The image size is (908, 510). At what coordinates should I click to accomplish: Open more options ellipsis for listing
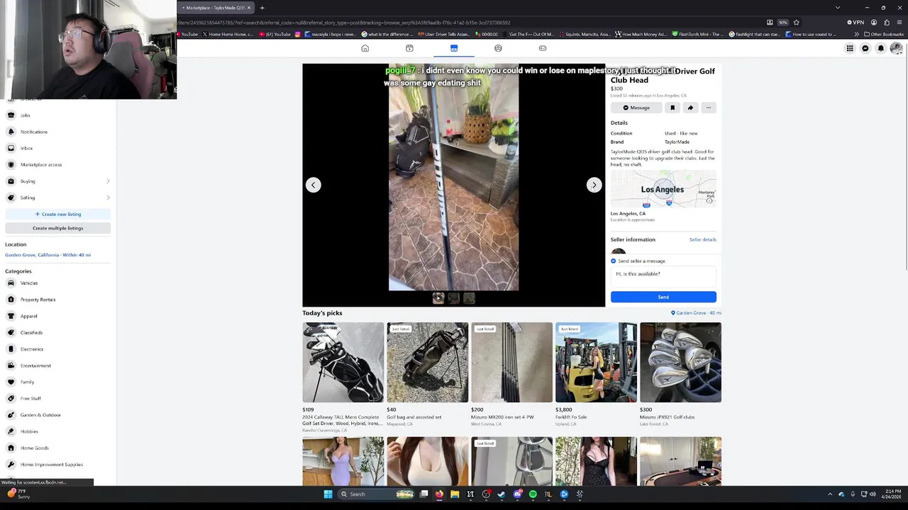708,108
